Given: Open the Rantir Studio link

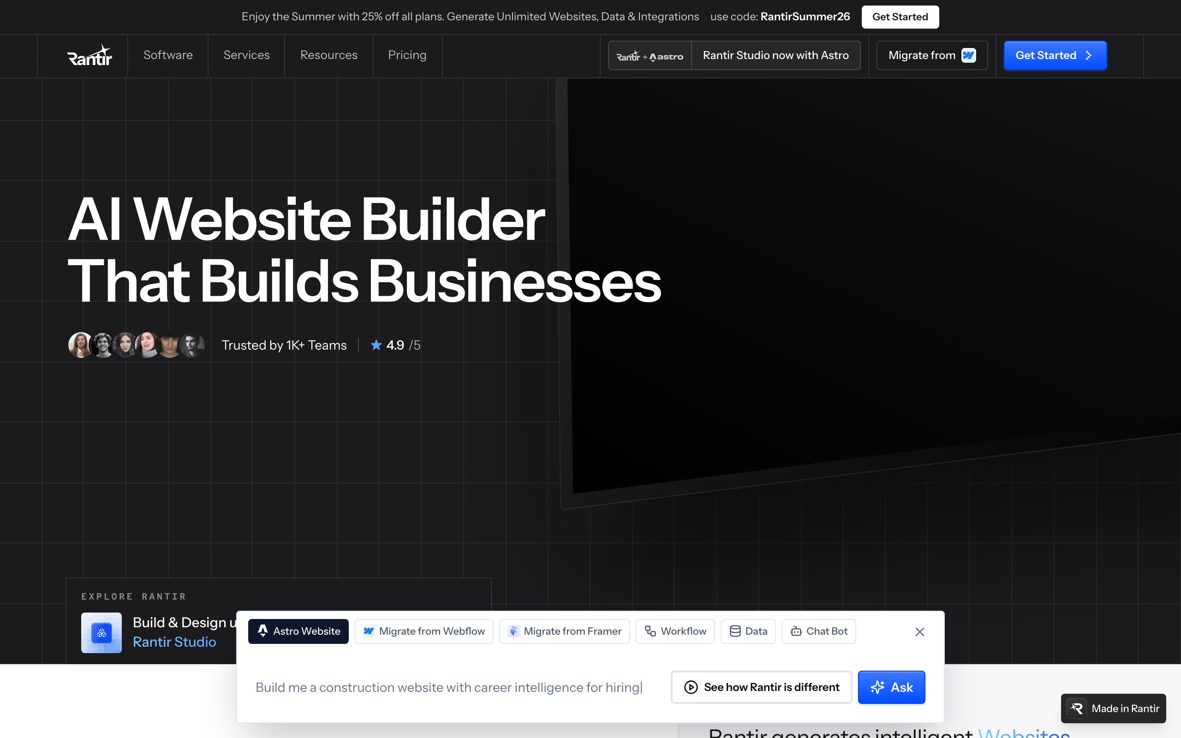Looking at the screenshot, I should (x=174, y=642).
